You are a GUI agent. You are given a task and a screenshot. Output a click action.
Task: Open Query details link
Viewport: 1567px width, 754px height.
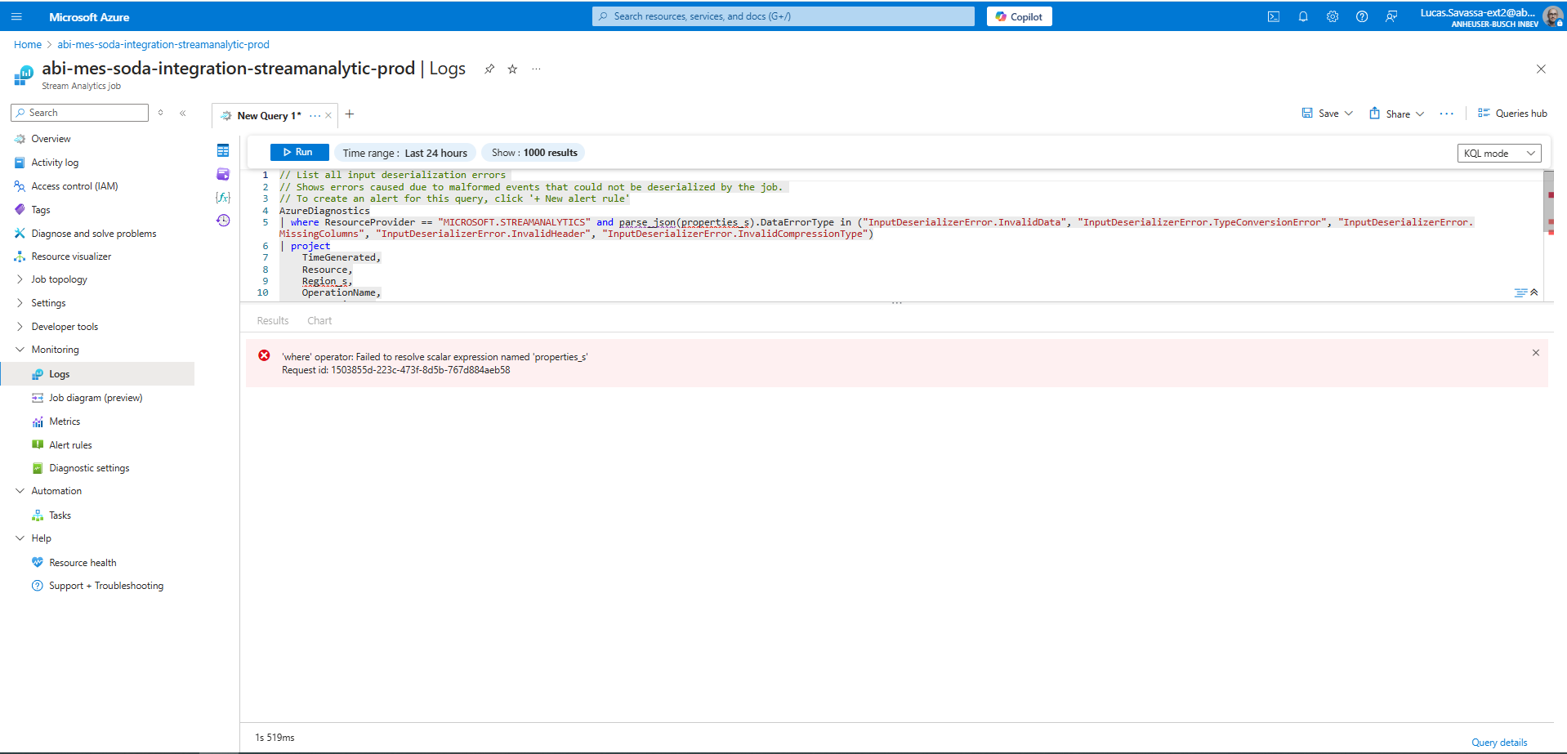[1499, 743]
